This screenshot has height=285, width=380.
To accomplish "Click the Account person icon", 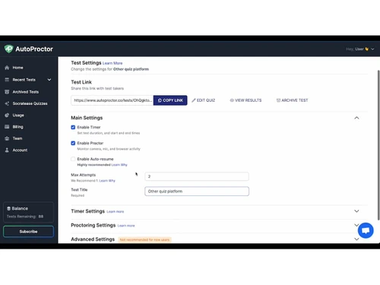I will (x=7, y=150).
